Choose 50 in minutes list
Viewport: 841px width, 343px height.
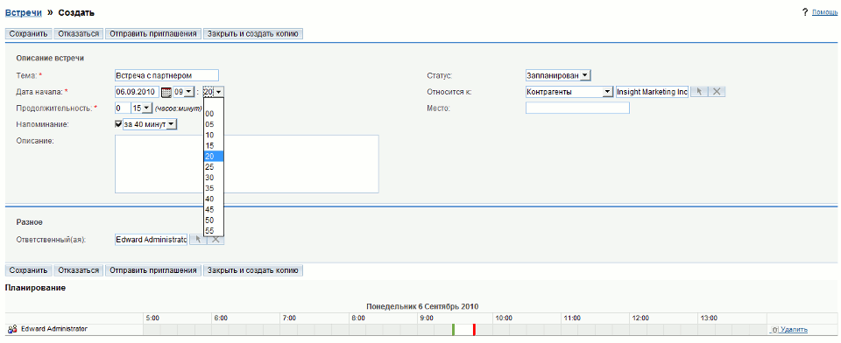coord(214,220)
